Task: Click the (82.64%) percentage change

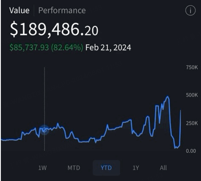Action: click(x=67, y=47)
